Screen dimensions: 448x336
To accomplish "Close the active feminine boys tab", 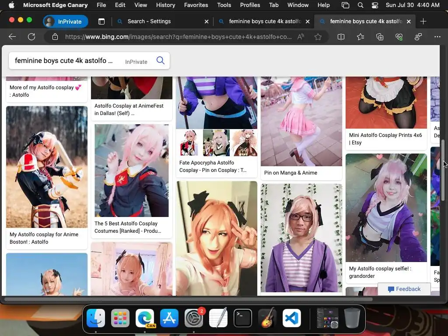I will pos(409,21).
